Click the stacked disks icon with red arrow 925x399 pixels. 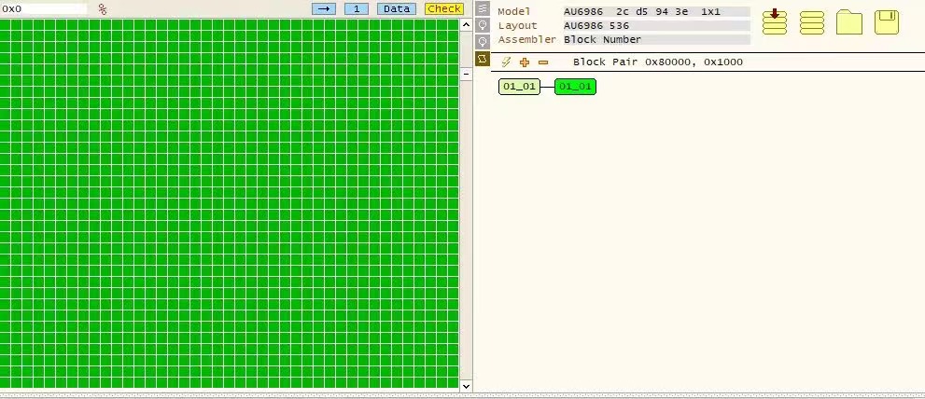(775, 21)
